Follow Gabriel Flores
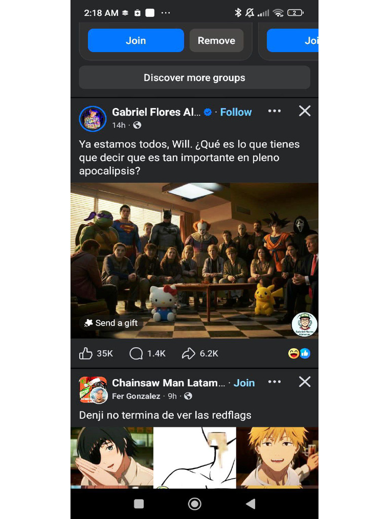This screenshot has width=389, height=519. 236,112
